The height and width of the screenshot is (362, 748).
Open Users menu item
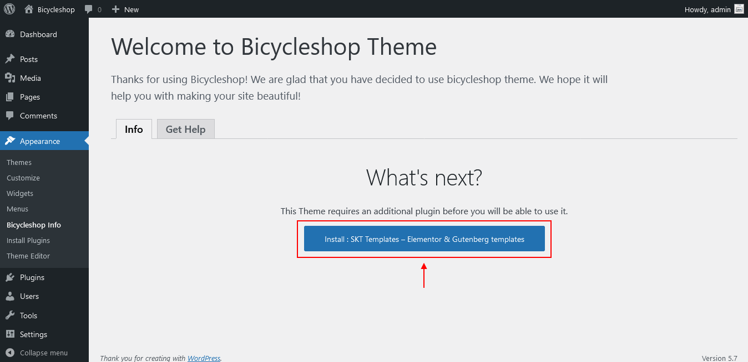click(x=29, y=296)
